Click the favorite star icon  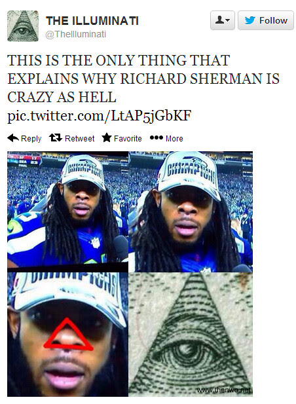pos(106,138)
